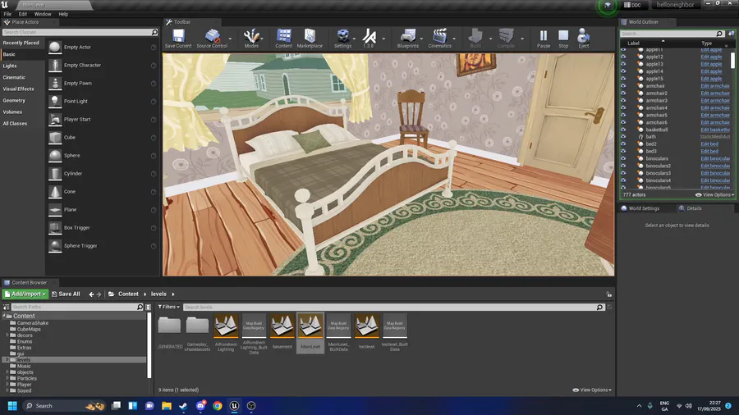Open the Filters dropdown in Content Browser
739x415 pixels.
point(168,307)
